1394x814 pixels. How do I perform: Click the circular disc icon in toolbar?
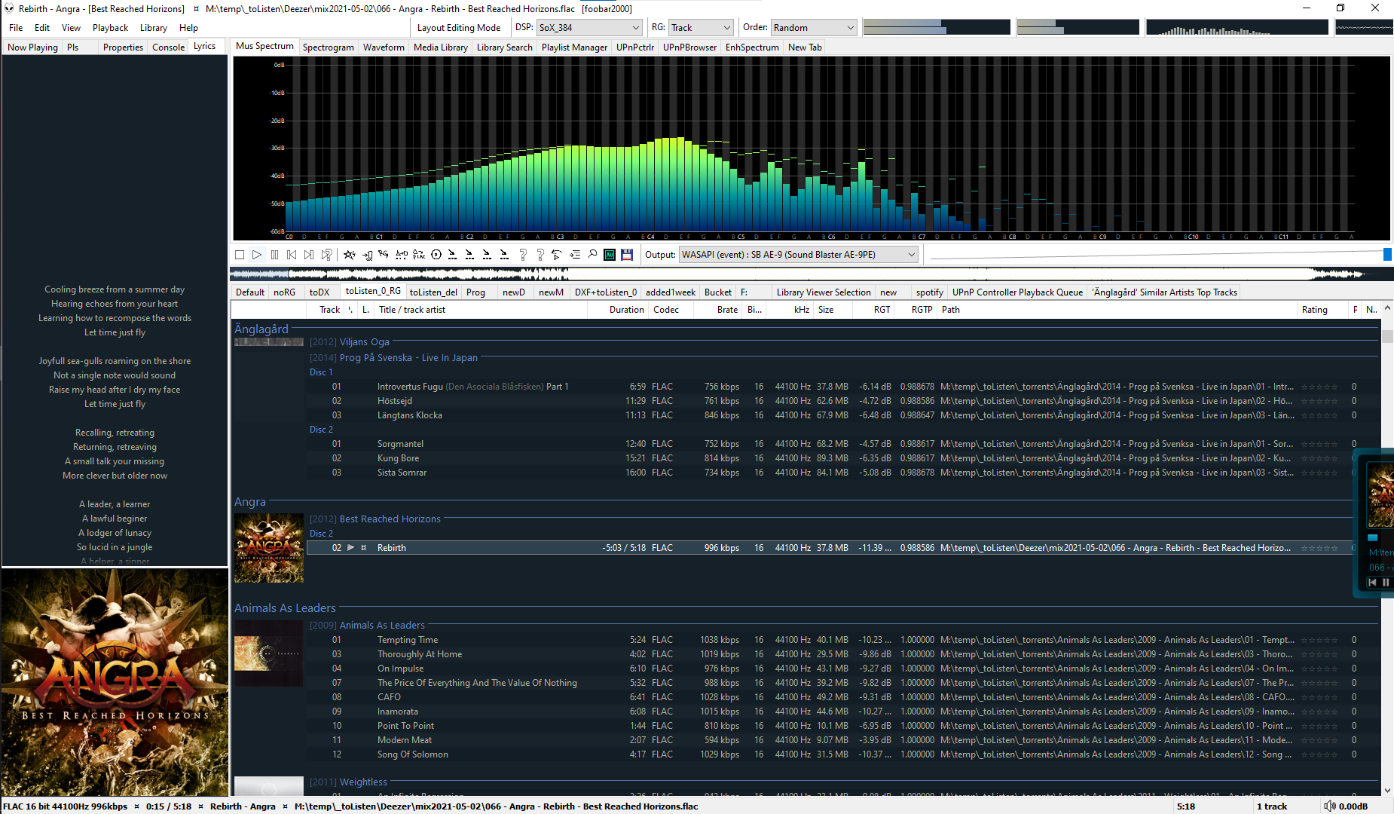click(x=436, y=255)
